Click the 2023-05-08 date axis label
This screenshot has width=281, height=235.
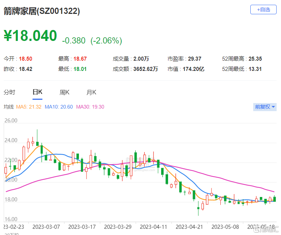pyautogui.click(x=225, y=227)
